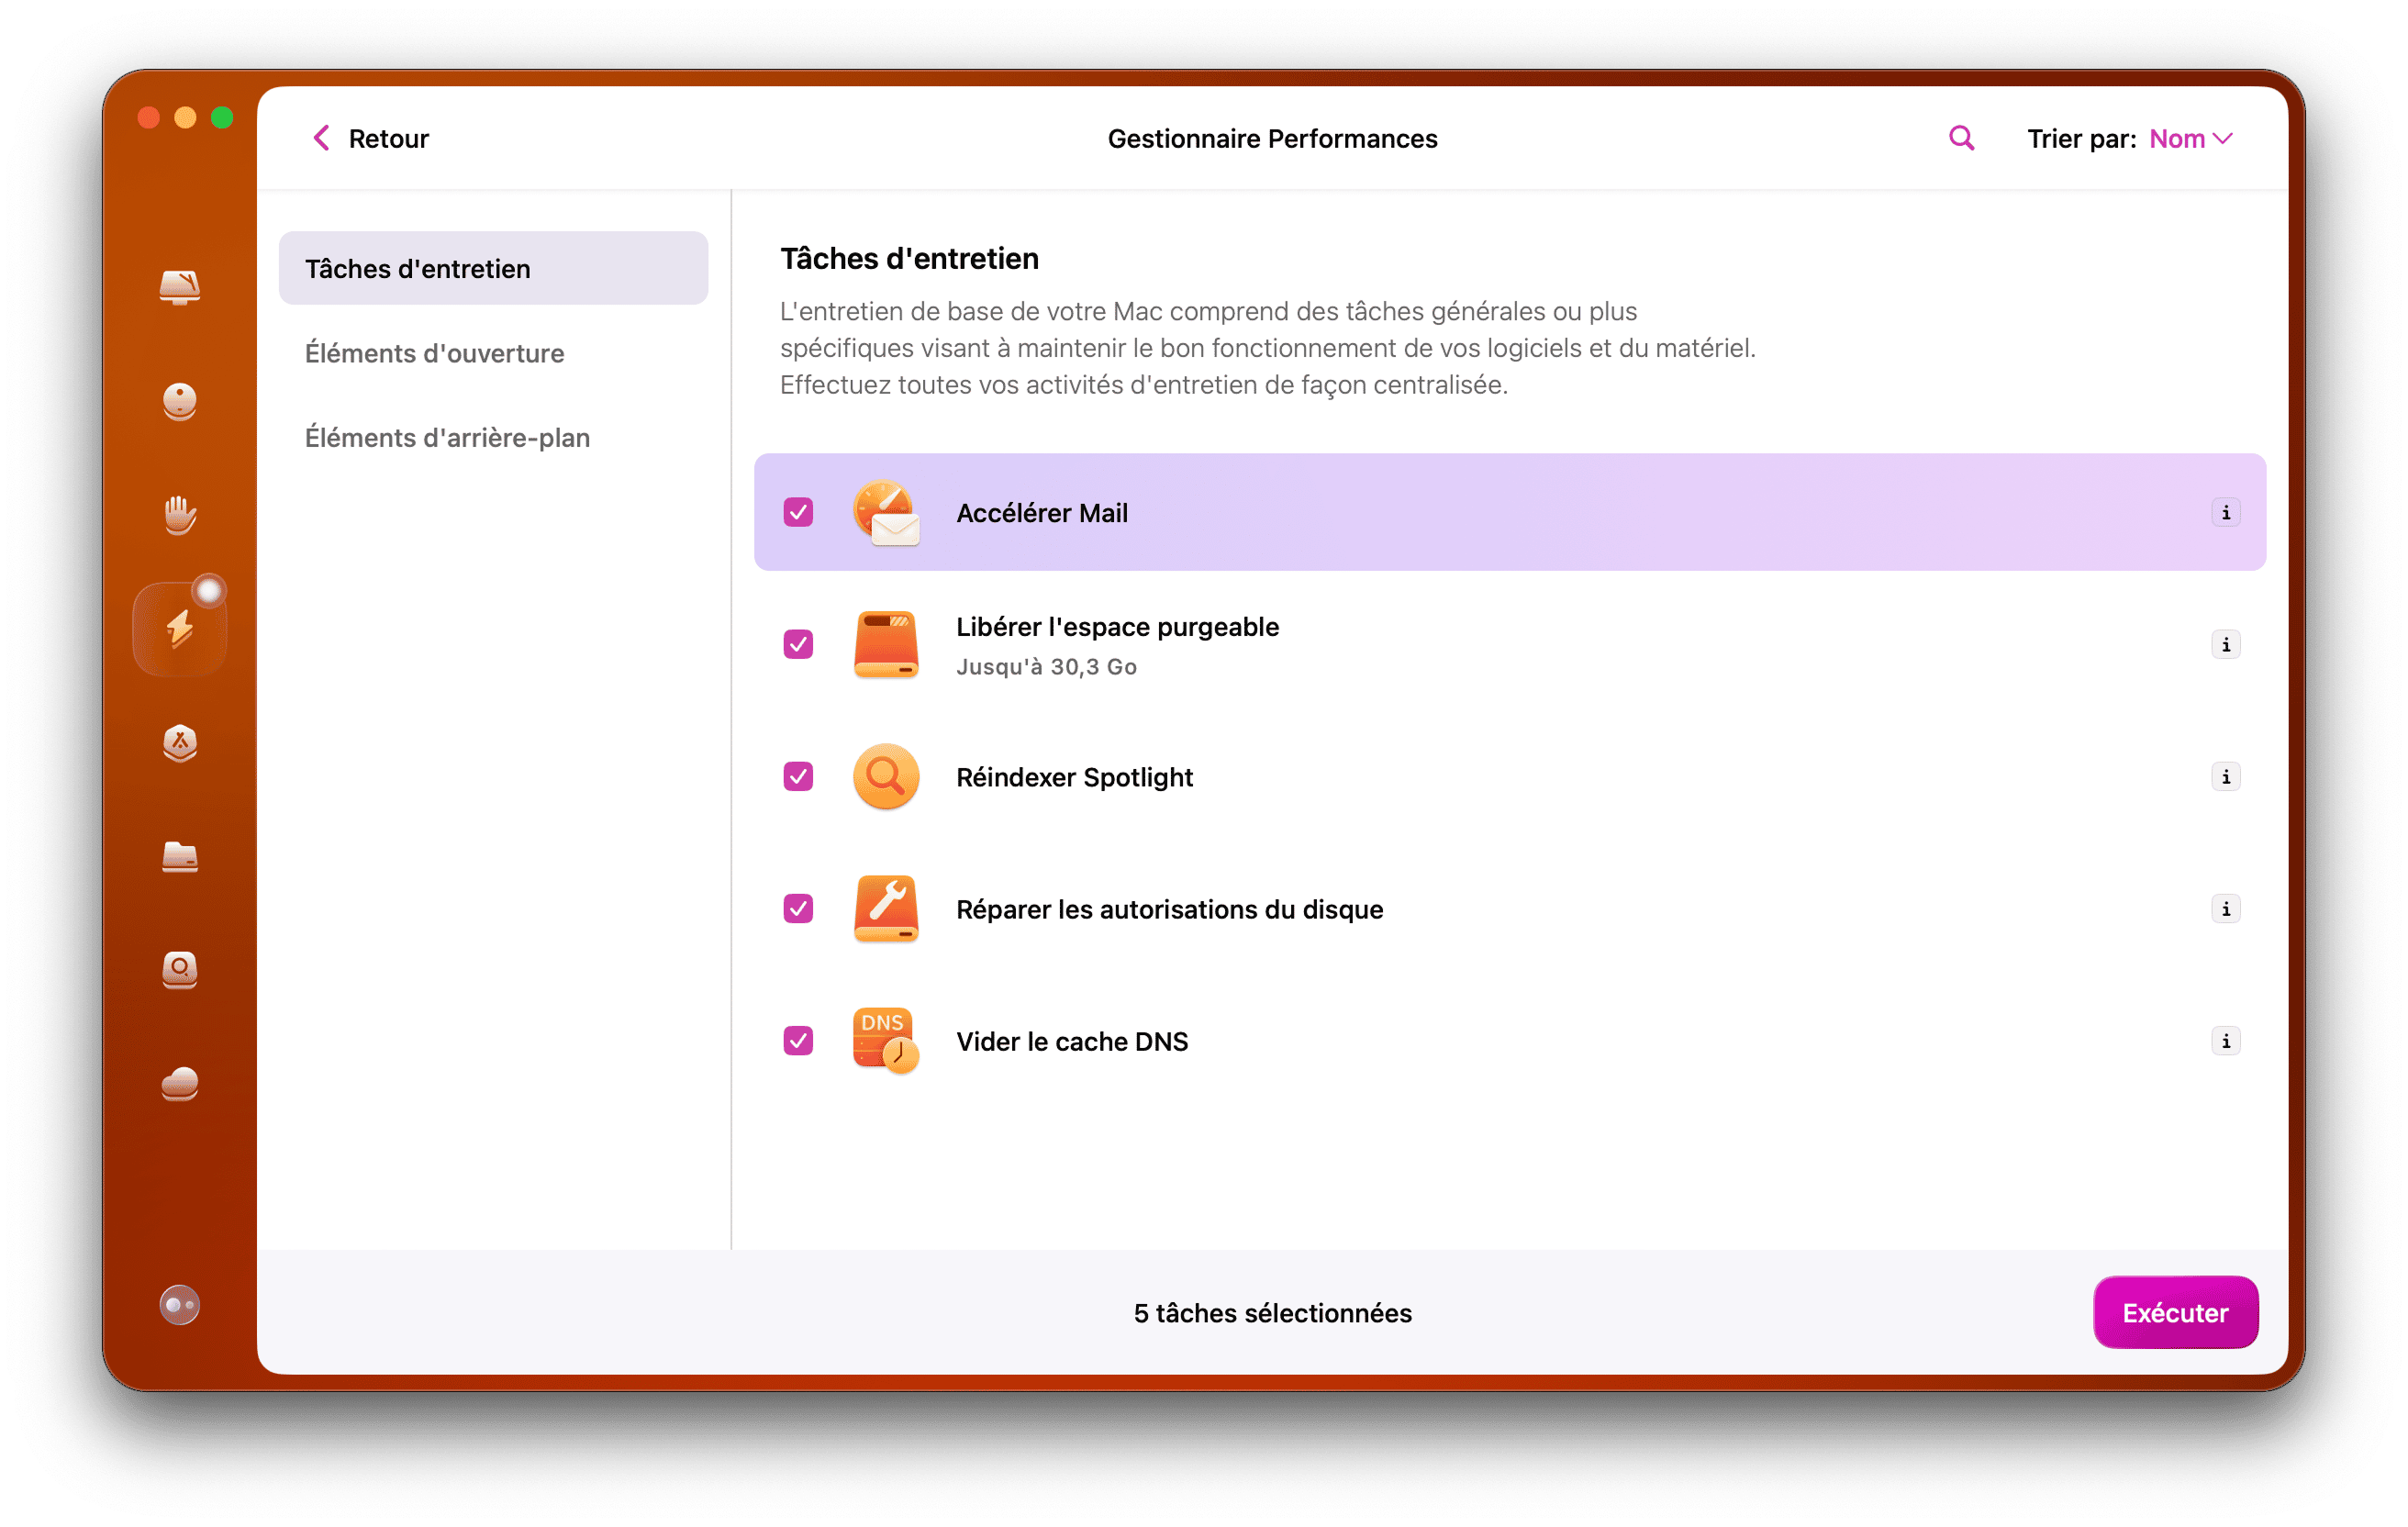This screenshot has width=2408, height=1527.
Task: Uncheck Libérer l'espace purgeable
Action: (x=798, y=645)
